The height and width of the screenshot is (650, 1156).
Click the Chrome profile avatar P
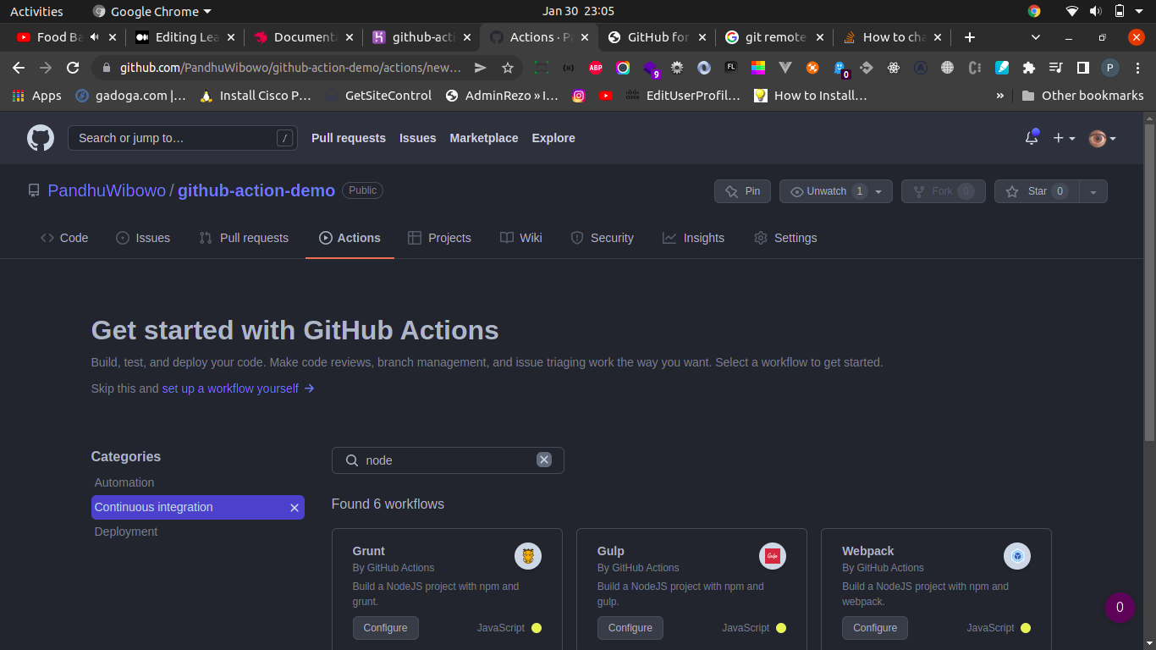click(x=1109, y=68)
